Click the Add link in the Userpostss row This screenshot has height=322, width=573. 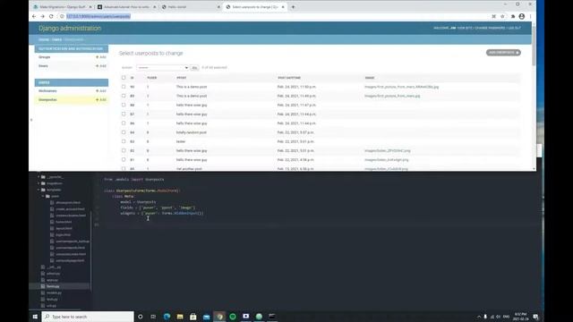click(x=101, y=99)
